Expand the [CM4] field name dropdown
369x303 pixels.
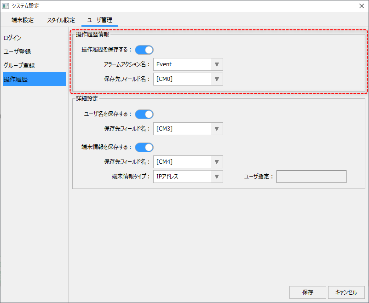(188, 162)
